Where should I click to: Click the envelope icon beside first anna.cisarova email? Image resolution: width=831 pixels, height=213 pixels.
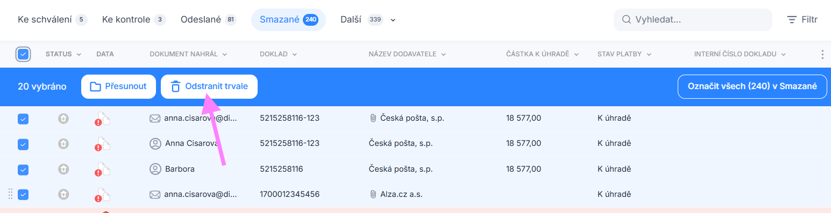click(x=155, y=118)
